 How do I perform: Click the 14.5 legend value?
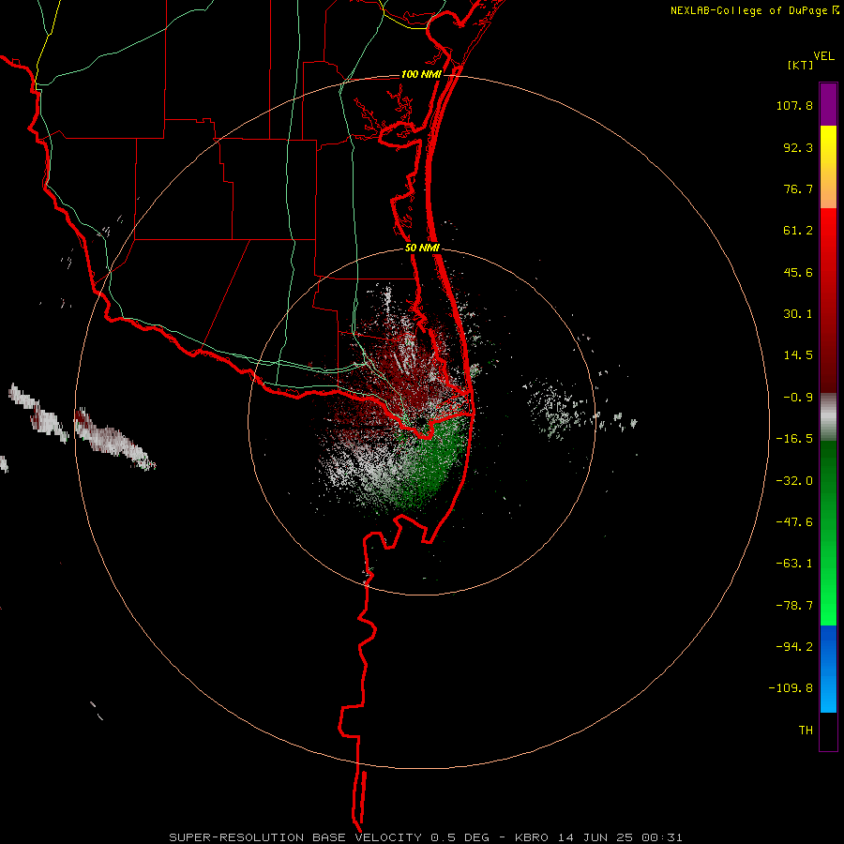pos(798,355)
